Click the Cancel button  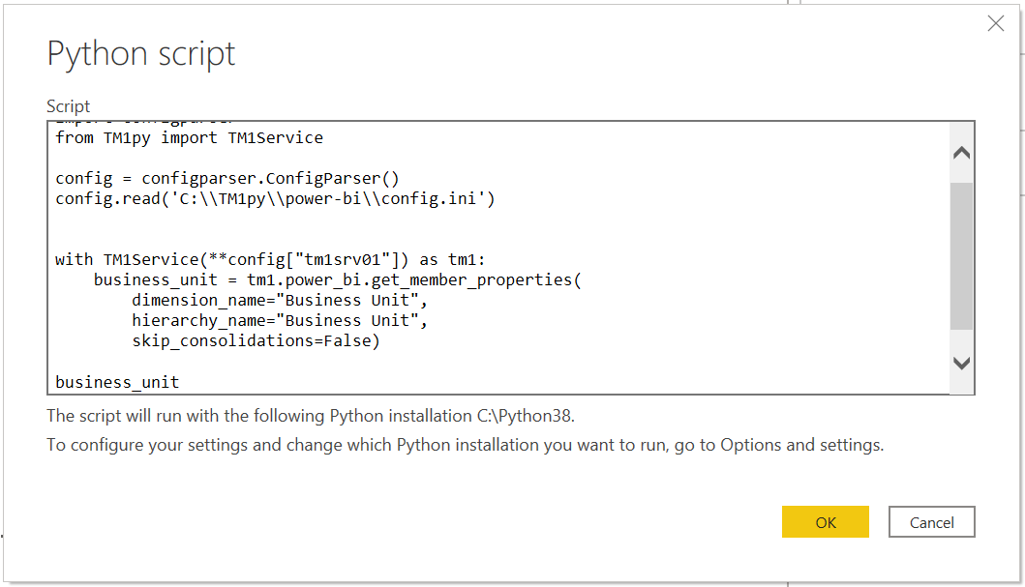coord(931,521)
